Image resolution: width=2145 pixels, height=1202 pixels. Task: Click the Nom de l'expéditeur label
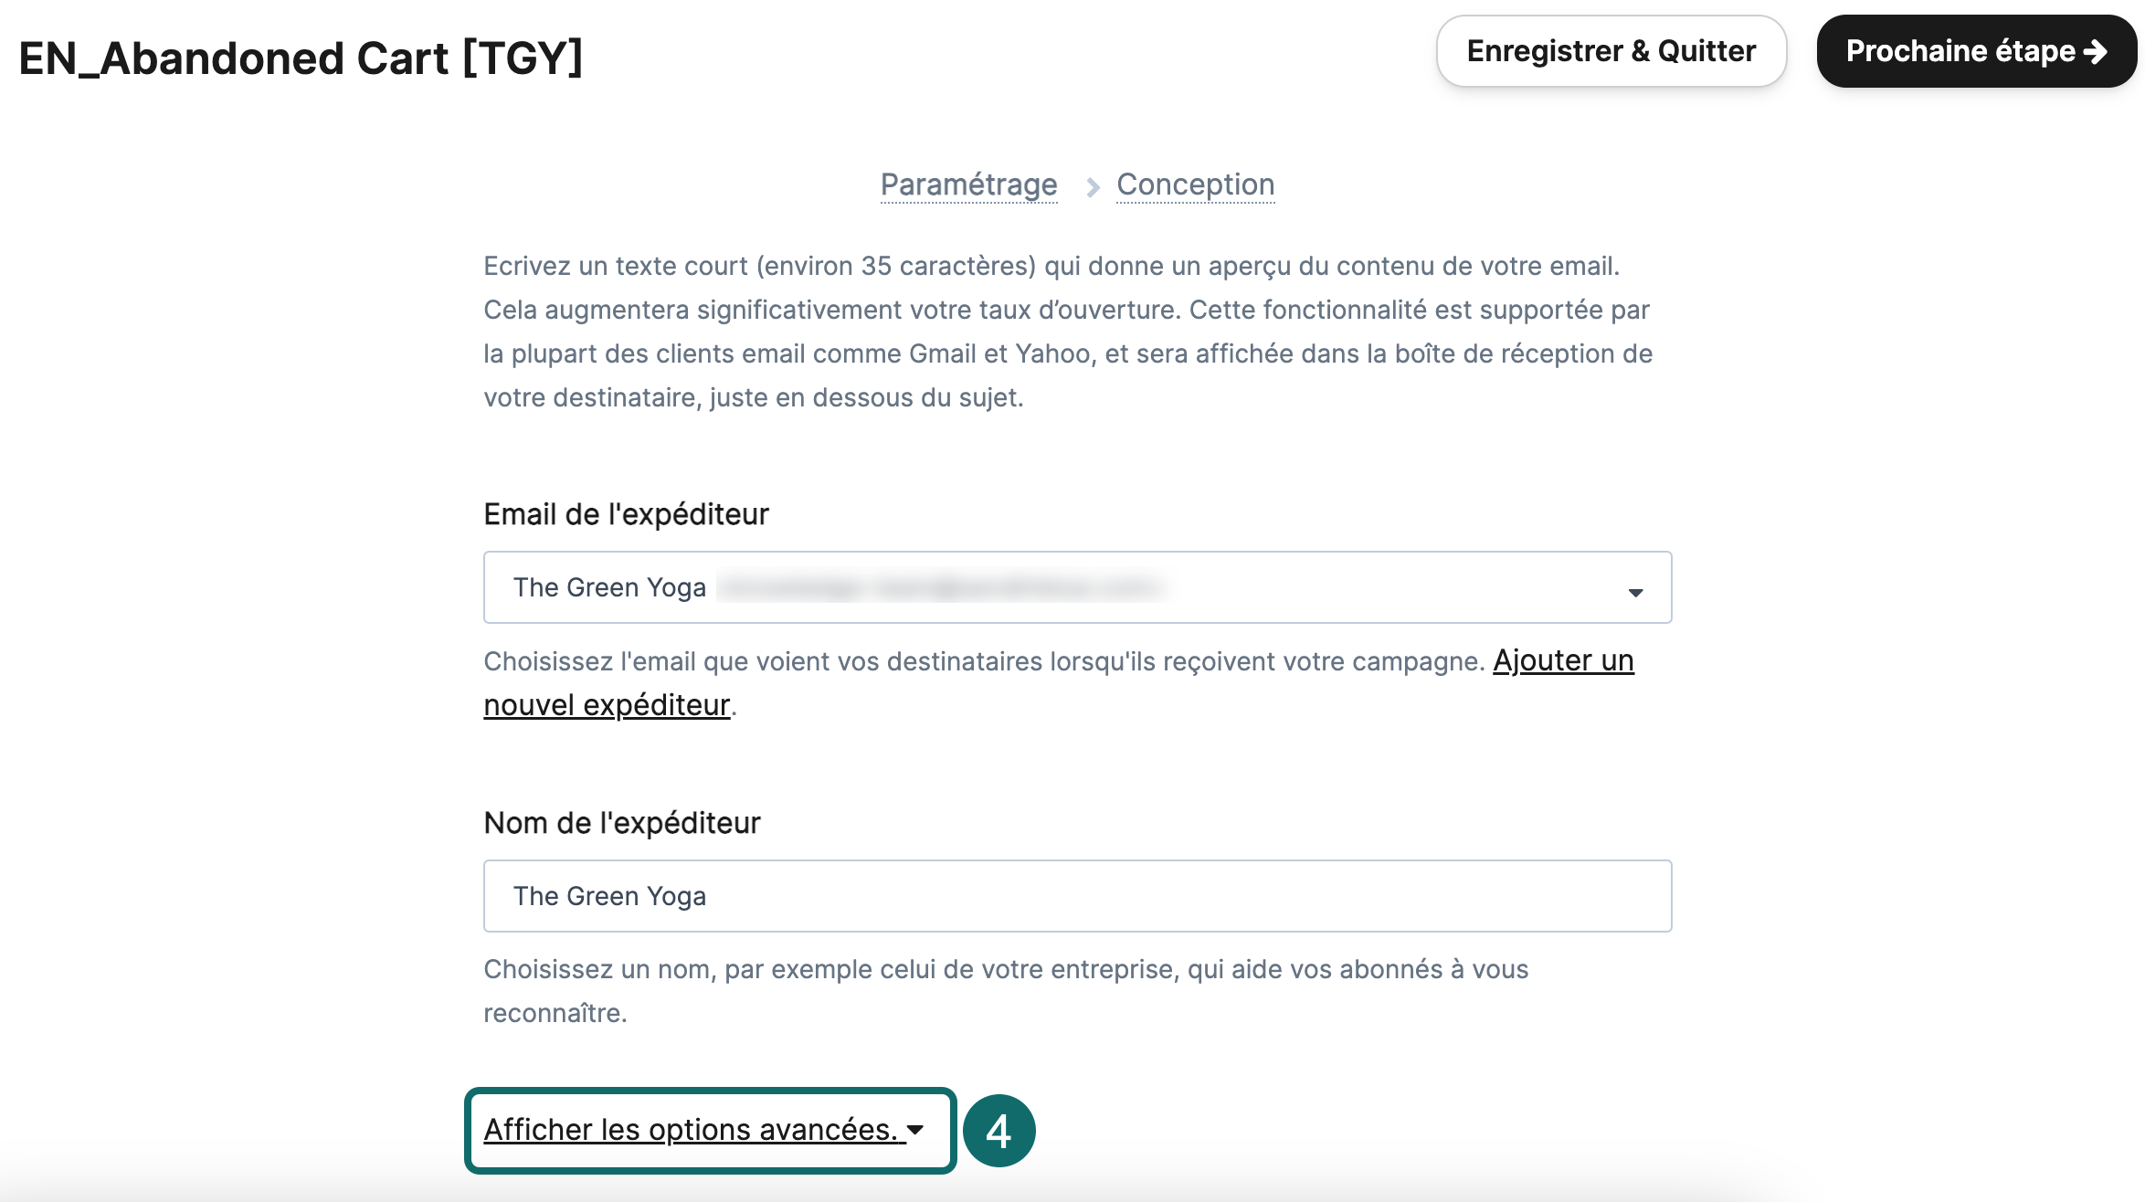tap(621, 824)
